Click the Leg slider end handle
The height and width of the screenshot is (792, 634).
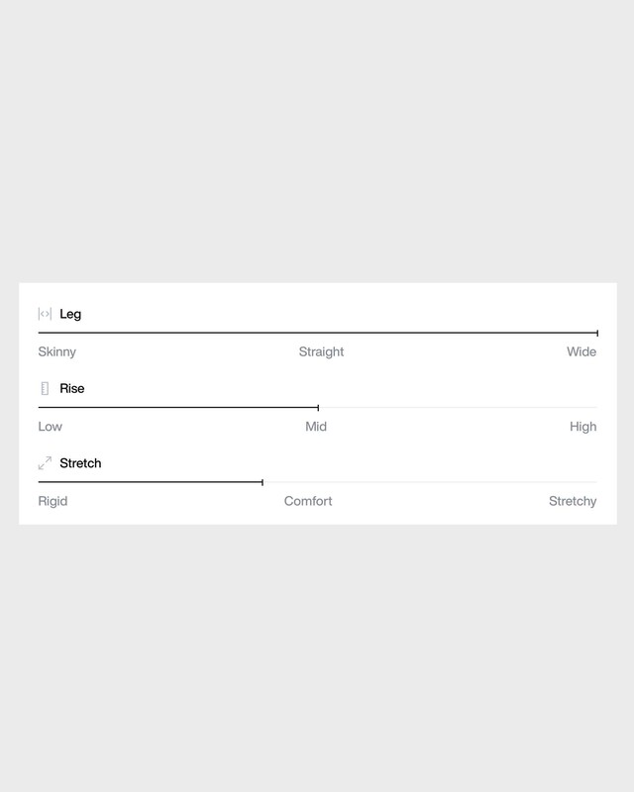tap(596, 334)
